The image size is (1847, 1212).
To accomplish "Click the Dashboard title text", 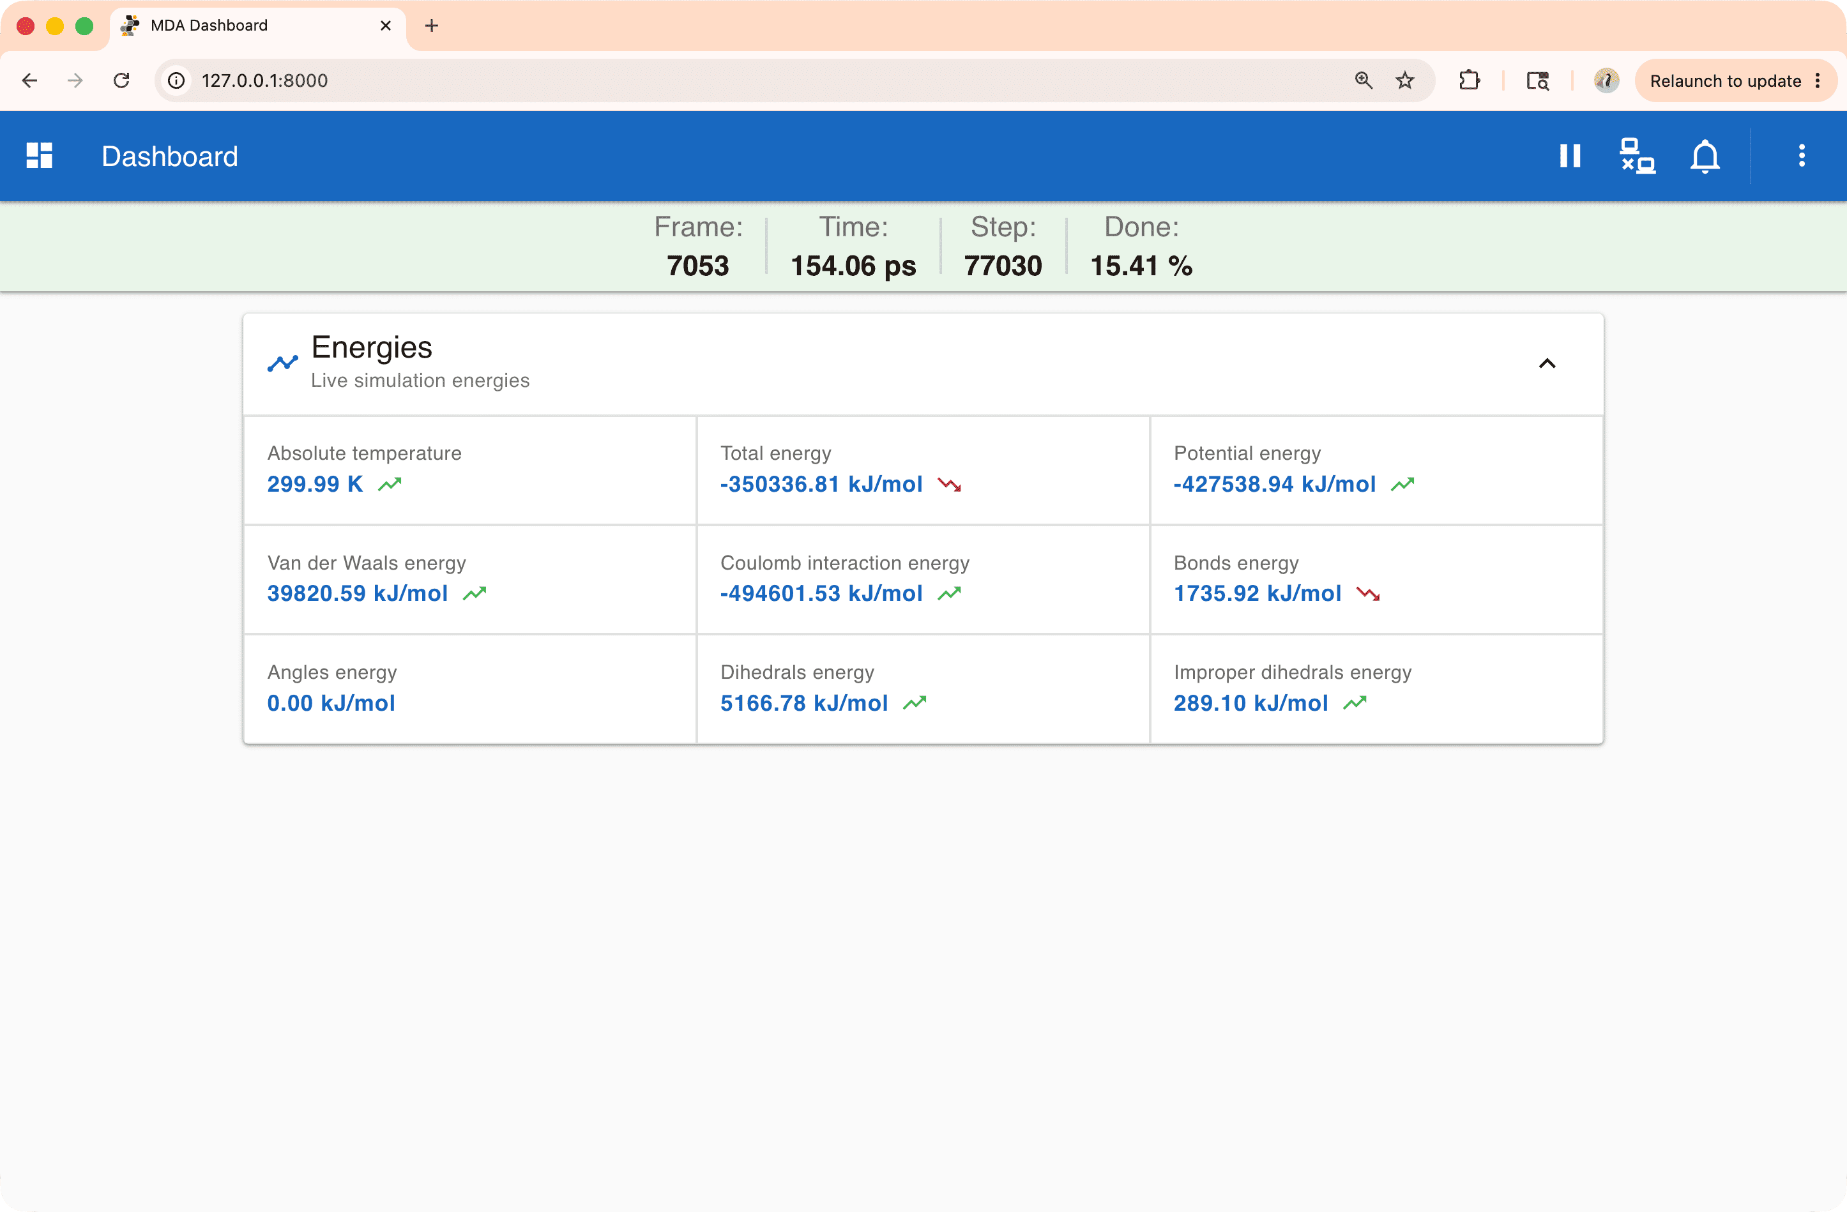I will click(170, 156).
